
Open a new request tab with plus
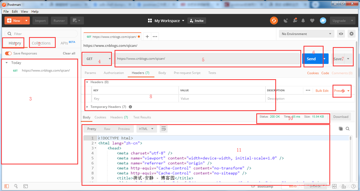147,37
